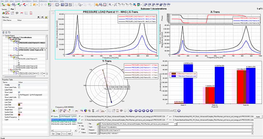Click the curve label input field
Viewport: 263px width, 139px height.
coord(68,116)
